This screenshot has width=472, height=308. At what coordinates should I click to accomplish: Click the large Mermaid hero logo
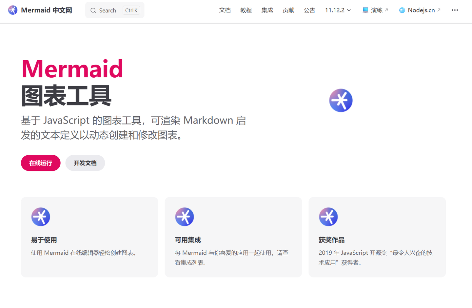point(341,100)
